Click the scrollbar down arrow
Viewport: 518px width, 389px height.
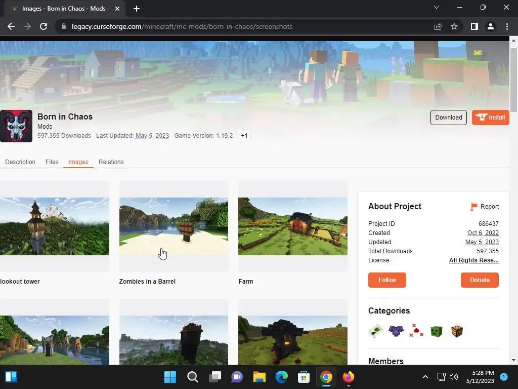pos(513,360)
